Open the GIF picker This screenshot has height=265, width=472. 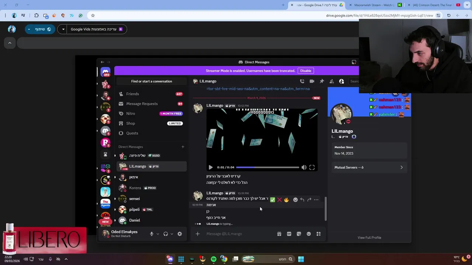289,234
